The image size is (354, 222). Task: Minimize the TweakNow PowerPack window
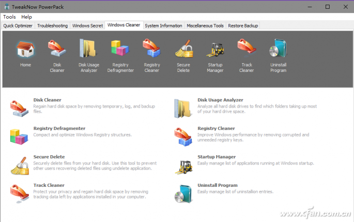[310, 7]
